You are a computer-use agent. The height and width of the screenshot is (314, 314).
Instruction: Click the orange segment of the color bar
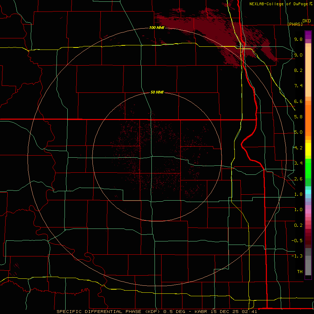coord(308,121)
